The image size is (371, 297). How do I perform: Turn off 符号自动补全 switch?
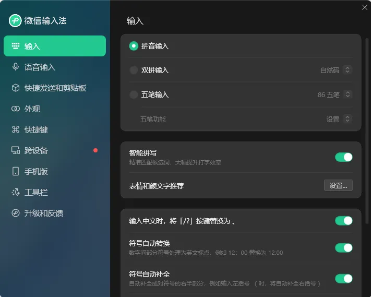pos(343,279)
